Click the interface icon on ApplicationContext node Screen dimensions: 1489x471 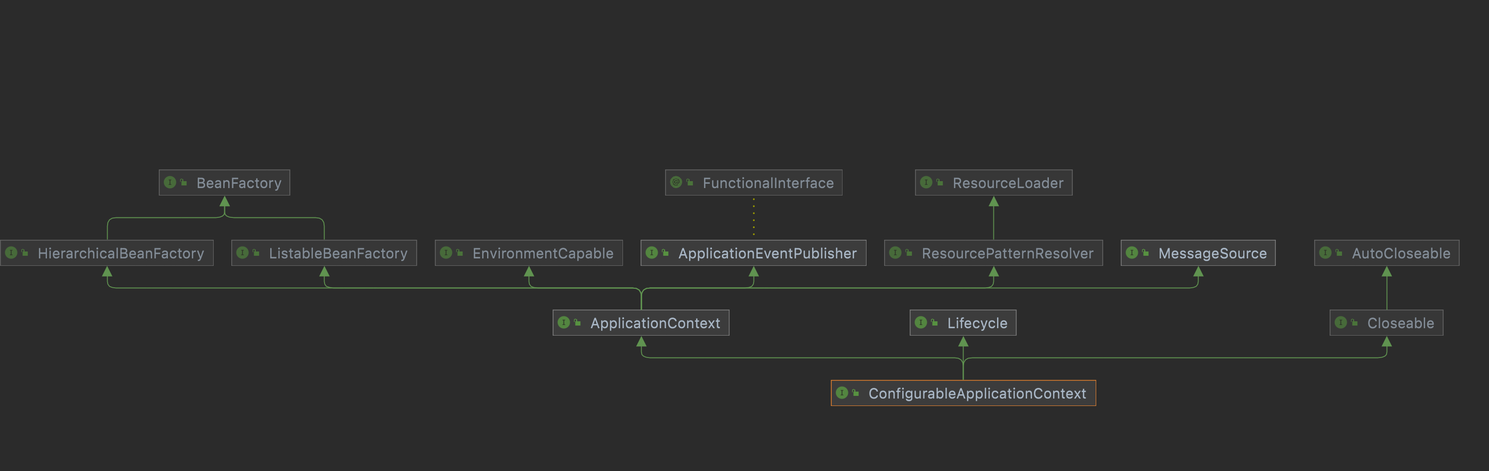click(x=564, y=322)
